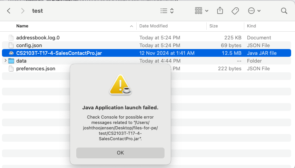Click the 69 bytes size value

pos(231,45)
